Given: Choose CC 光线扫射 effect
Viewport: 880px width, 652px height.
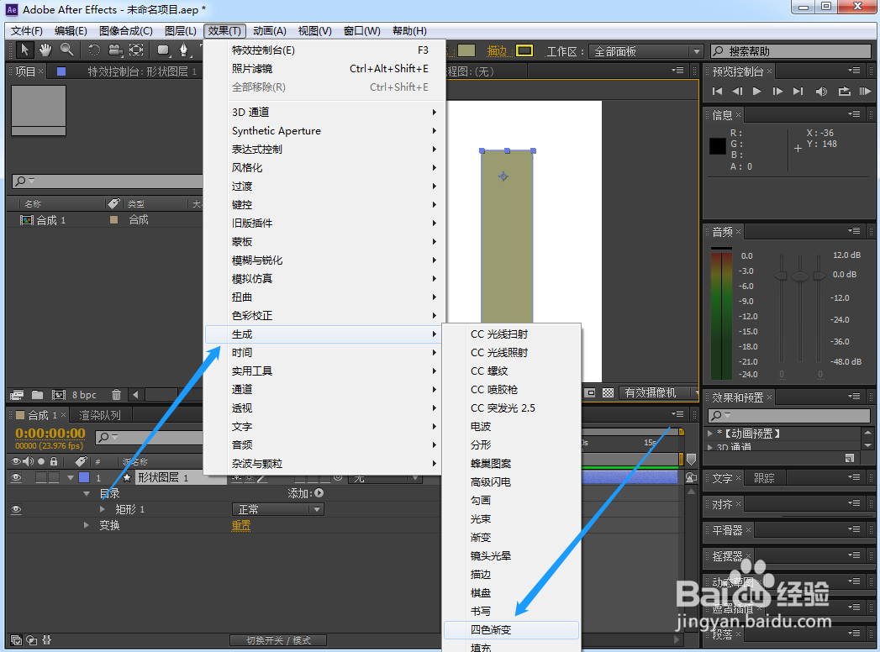Looking at the screenshot, I should coord(511,334).
